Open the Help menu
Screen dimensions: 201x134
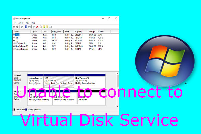click(x=33, y=23)
